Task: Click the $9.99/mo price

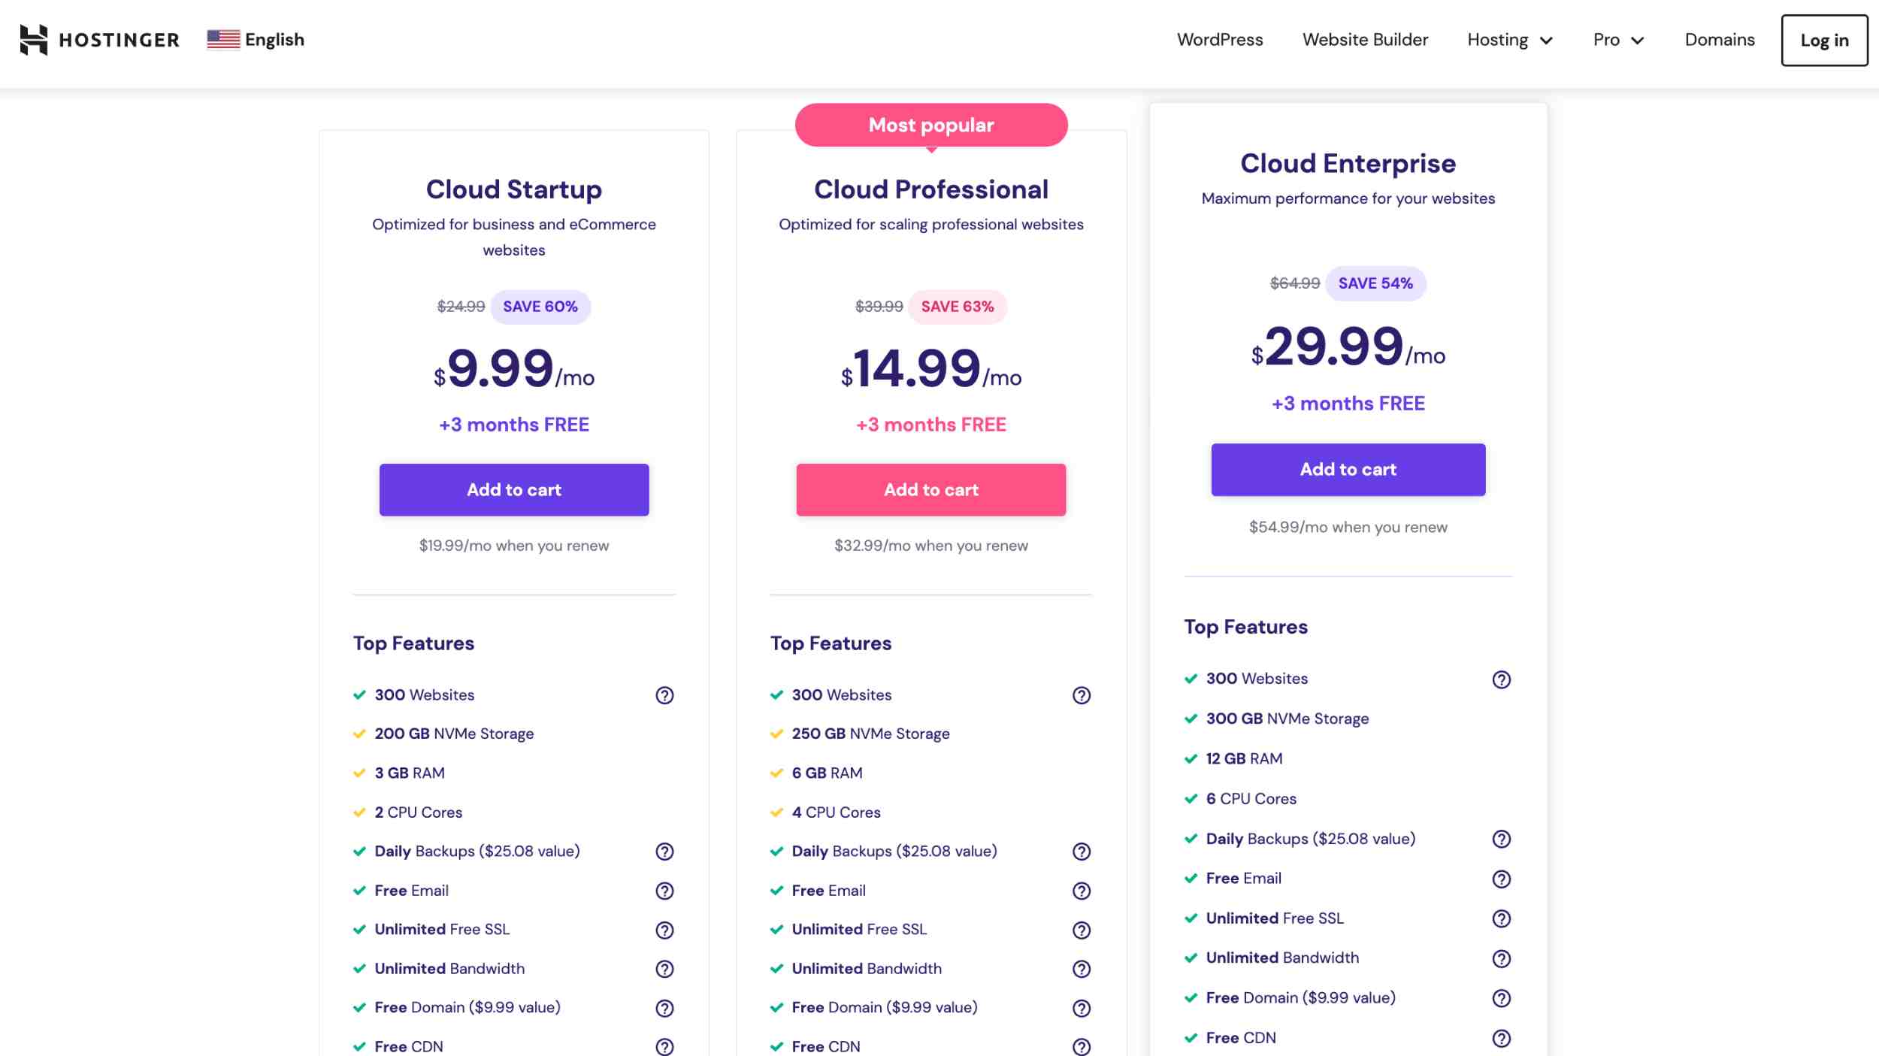Action: (514, 369)
